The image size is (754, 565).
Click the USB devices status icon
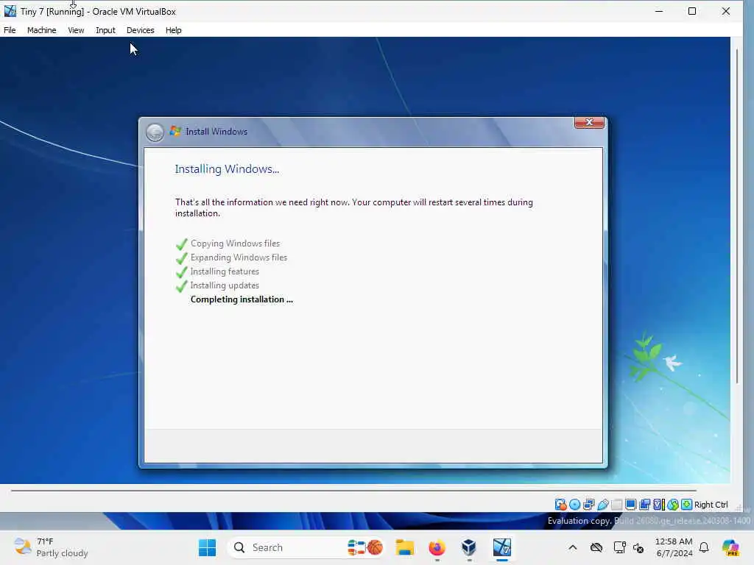point(602,505)
